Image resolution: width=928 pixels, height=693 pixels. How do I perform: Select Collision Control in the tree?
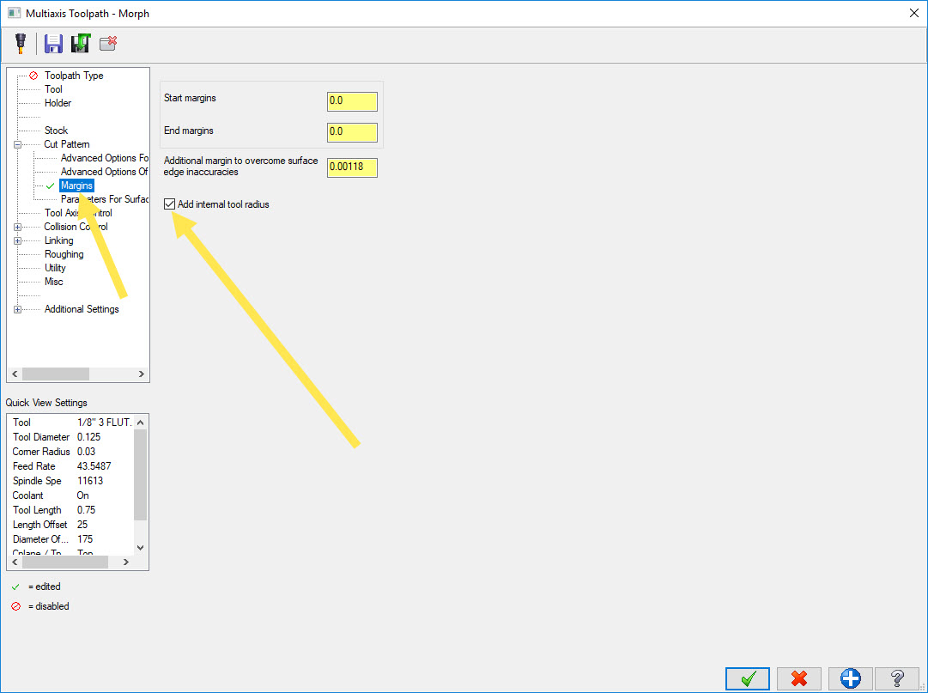click(x=76, y=227)
